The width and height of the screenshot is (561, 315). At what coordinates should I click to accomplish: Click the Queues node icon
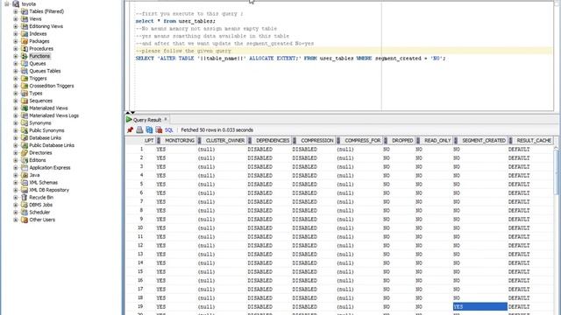click(x=25, y=64)
